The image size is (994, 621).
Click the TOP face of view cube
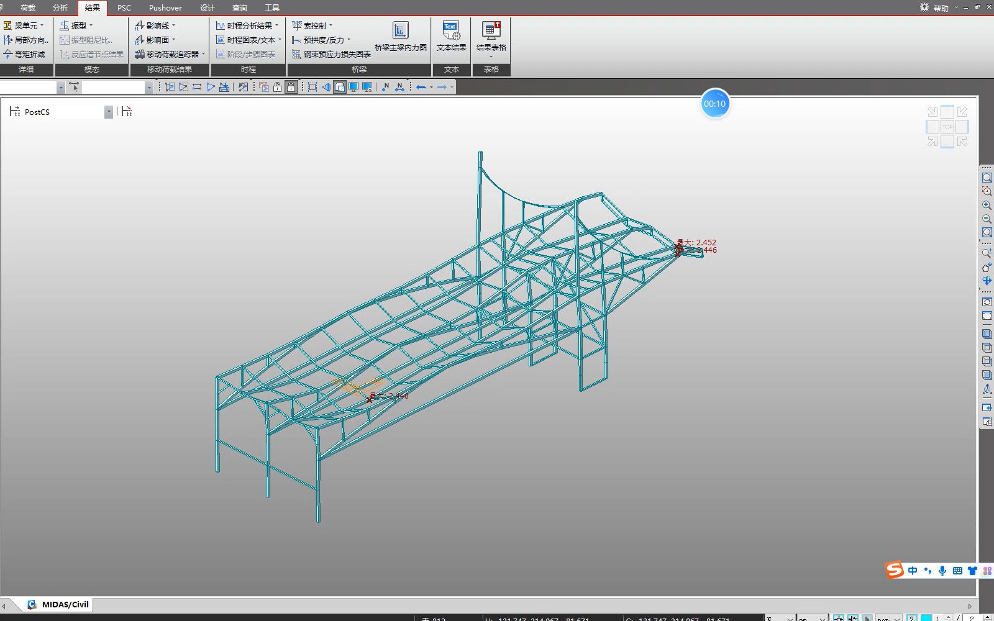click(947, 127)
